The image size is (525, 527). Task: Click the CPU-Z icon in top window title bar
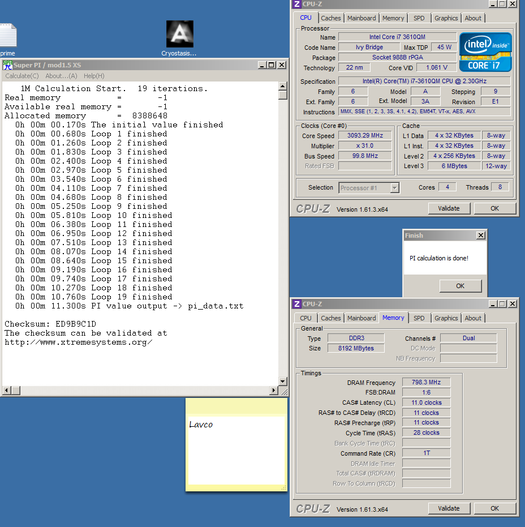point(296,4)
